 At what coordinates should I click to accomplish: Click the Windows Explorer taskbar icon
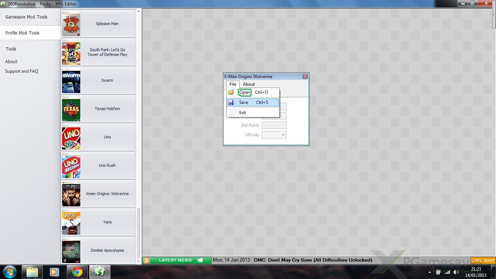tap(32, 272)
